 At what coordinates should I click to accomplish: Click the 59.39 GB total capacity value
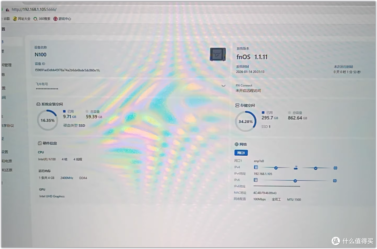point(94,117)
